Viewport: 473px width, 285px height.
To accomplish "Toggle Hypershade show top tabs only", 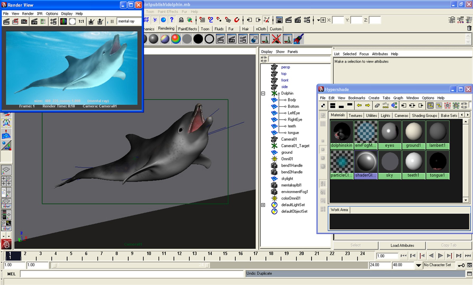I will pyautogui.click(x=350, y=106).
